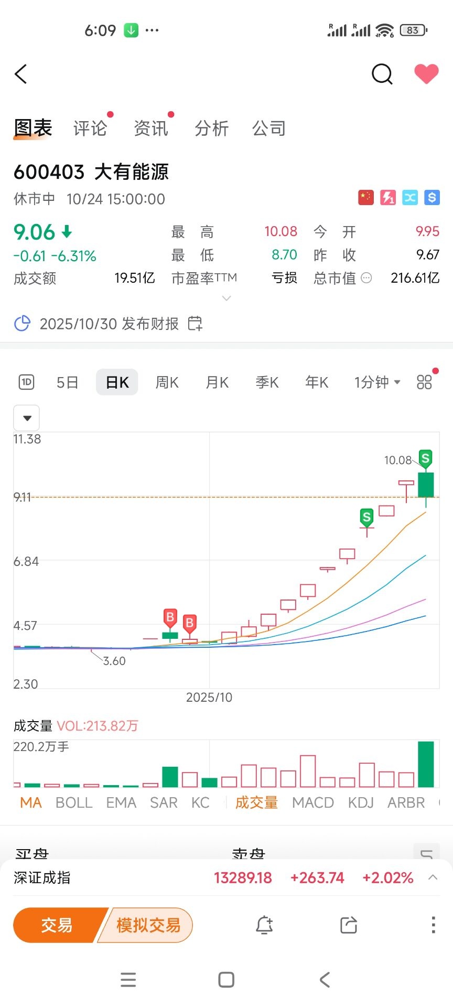
Task: Tap the orange 交易 button
Action: 57,925
